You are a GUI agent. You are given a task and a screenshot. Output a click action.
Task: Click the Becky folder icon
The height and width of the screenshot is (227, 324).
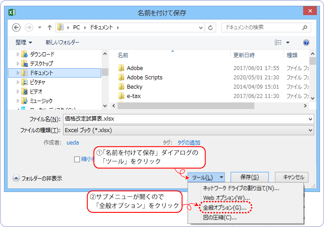[x=121, y=86]
